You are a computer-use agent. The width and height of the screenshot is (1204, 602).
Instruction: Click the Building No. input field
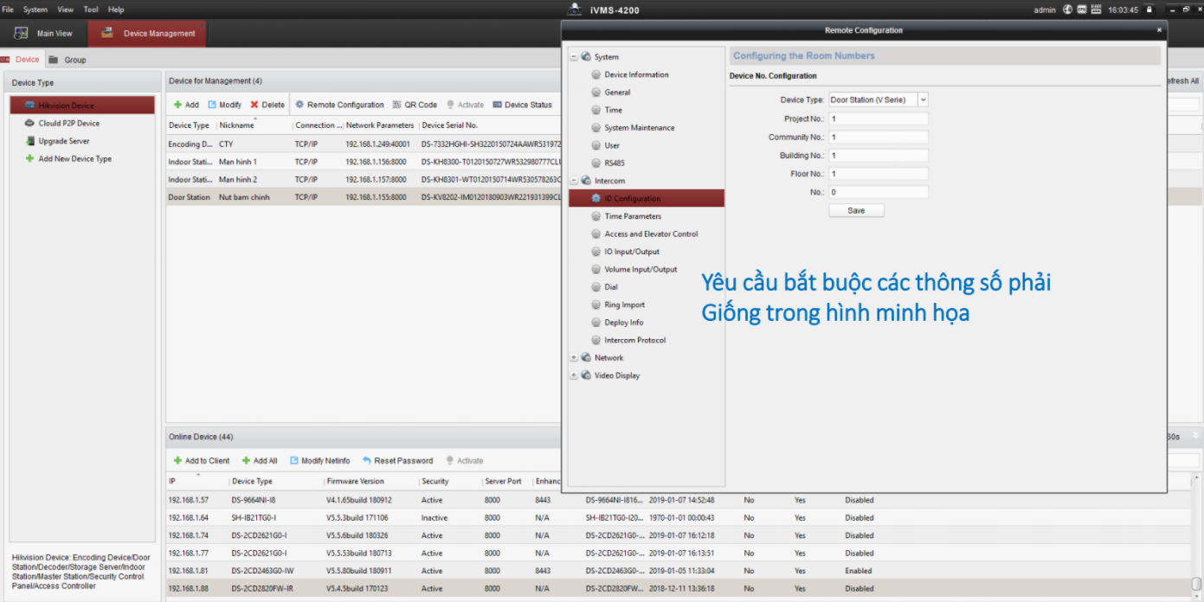pos(878,156)
